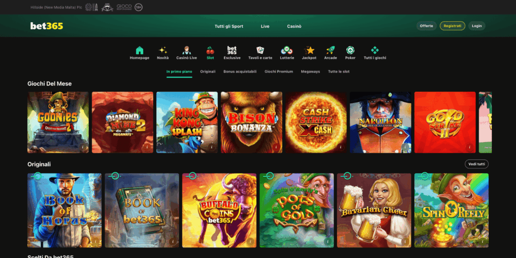The height and width of the screenshot is (258, 516).
Task: Launch Diamond Mine 2 Megaways tile
Action: [122, 122]
